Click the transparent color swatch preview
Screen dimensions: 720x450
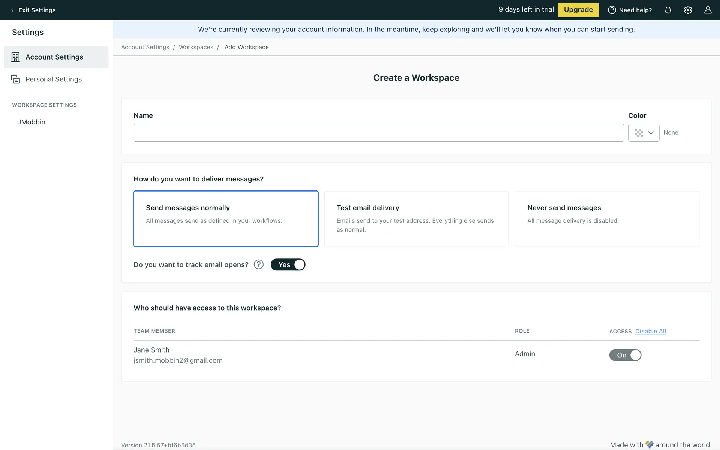[639, 133]
